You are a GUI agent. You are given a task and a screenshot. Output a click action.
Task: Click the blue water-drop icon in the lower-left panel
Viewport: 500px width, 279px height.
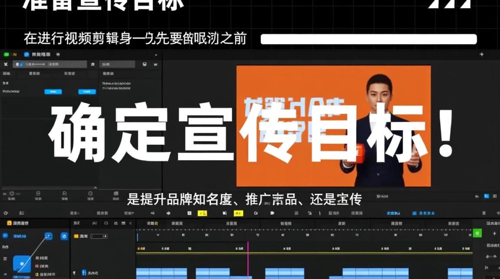(64, 236)
